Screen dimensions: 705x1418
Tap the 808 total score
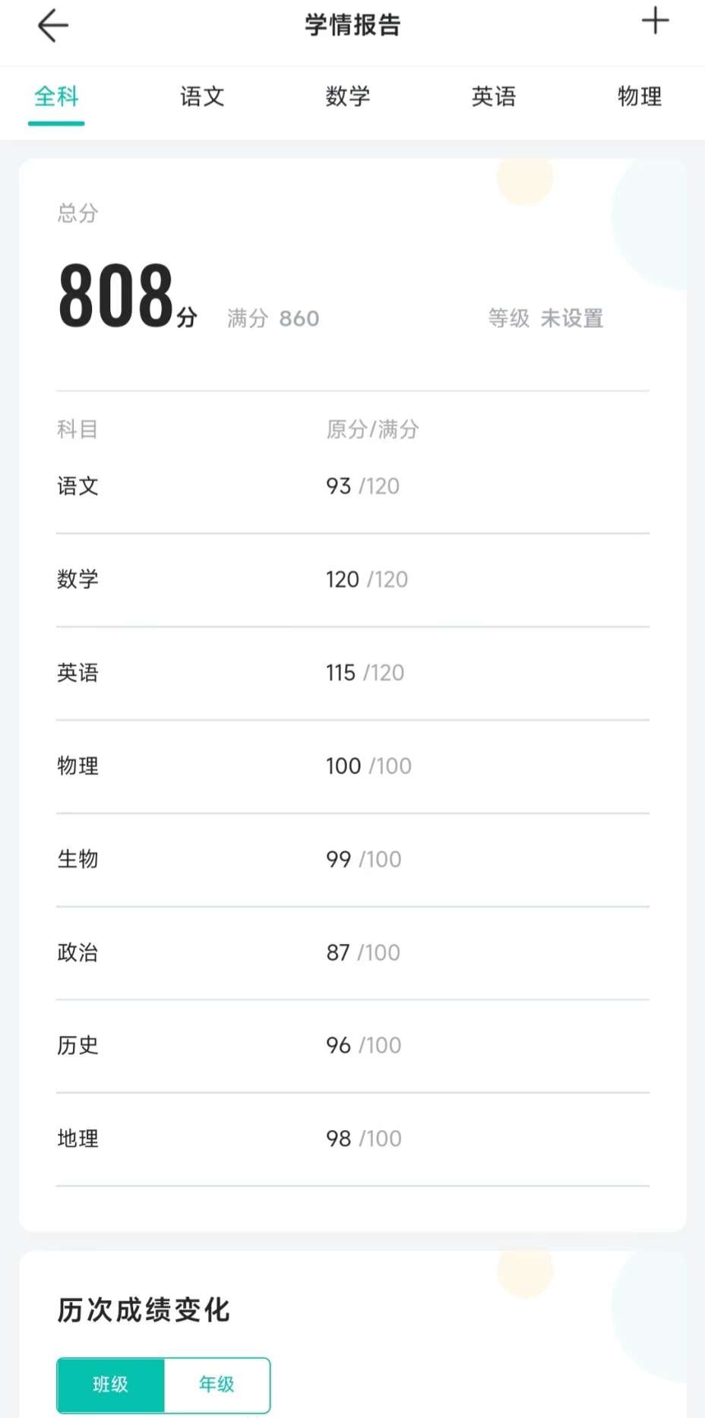(x=117, y=295)
